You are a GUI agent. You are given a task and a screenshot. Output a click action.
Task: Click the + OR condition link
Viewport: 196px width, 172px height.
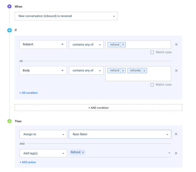28,93
